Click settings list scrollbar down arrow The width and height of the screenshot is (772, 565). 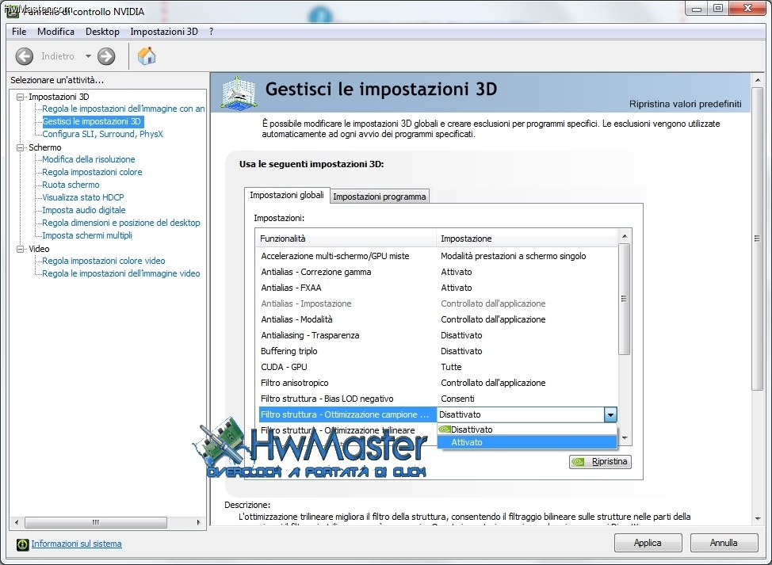(x=625, y=437)
